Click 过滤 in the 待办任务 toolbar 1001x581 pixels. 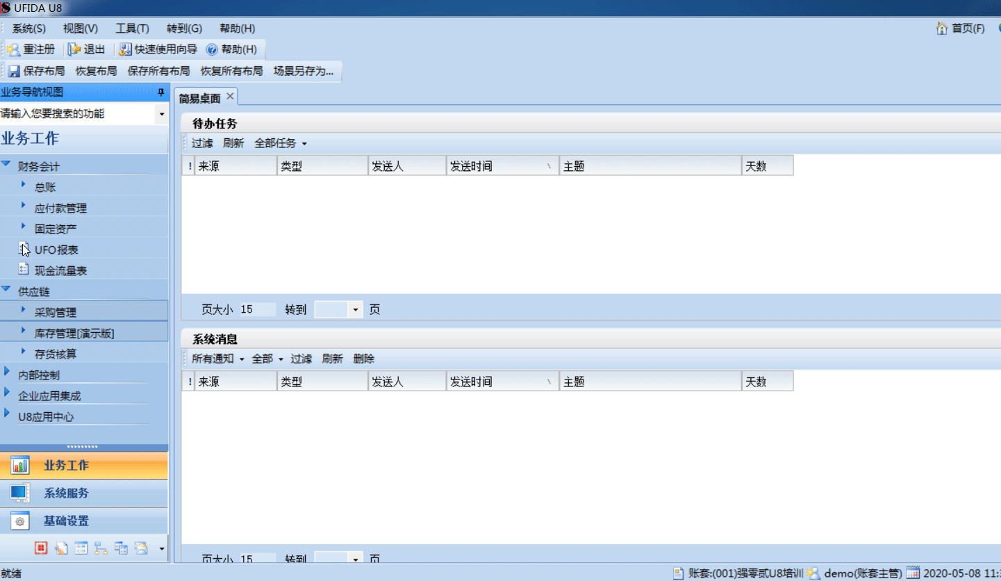[202, 144]
